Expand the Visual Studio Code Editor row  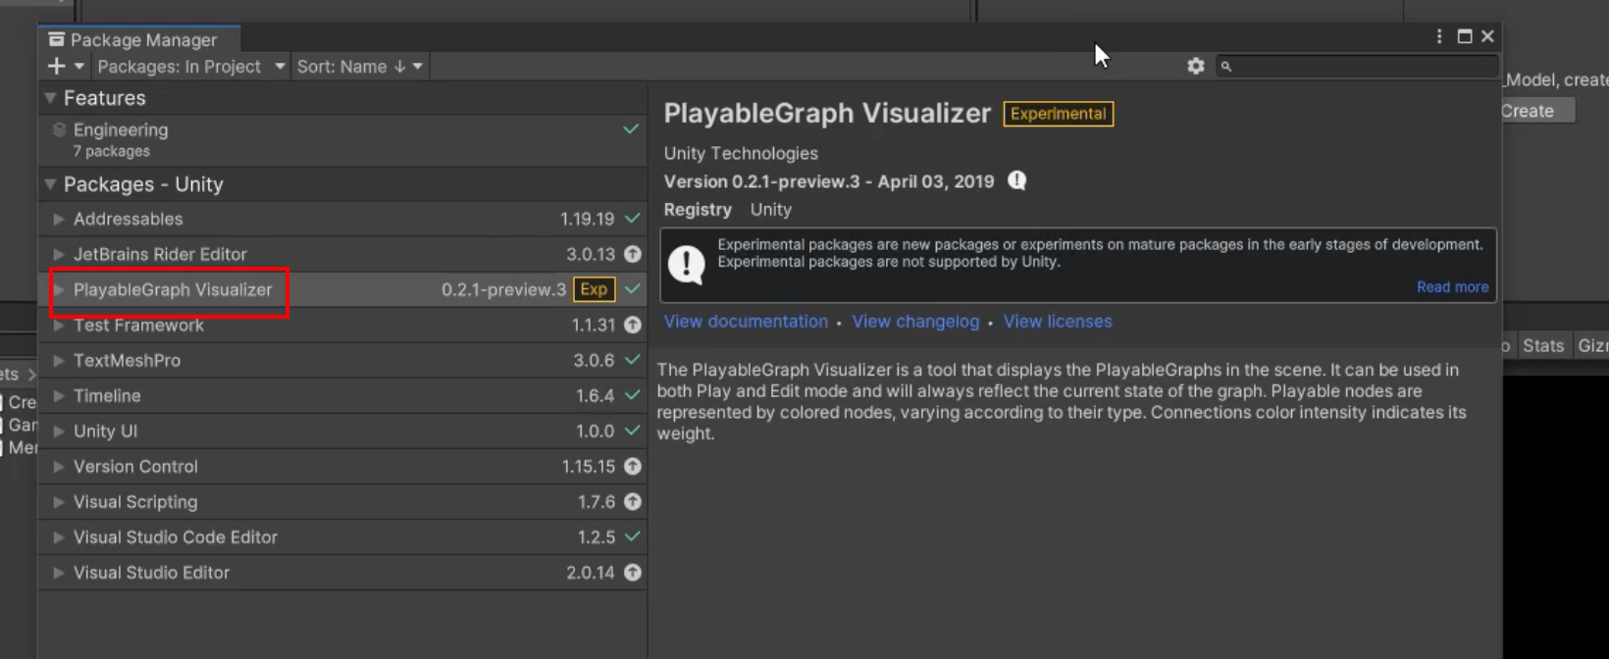59,536
